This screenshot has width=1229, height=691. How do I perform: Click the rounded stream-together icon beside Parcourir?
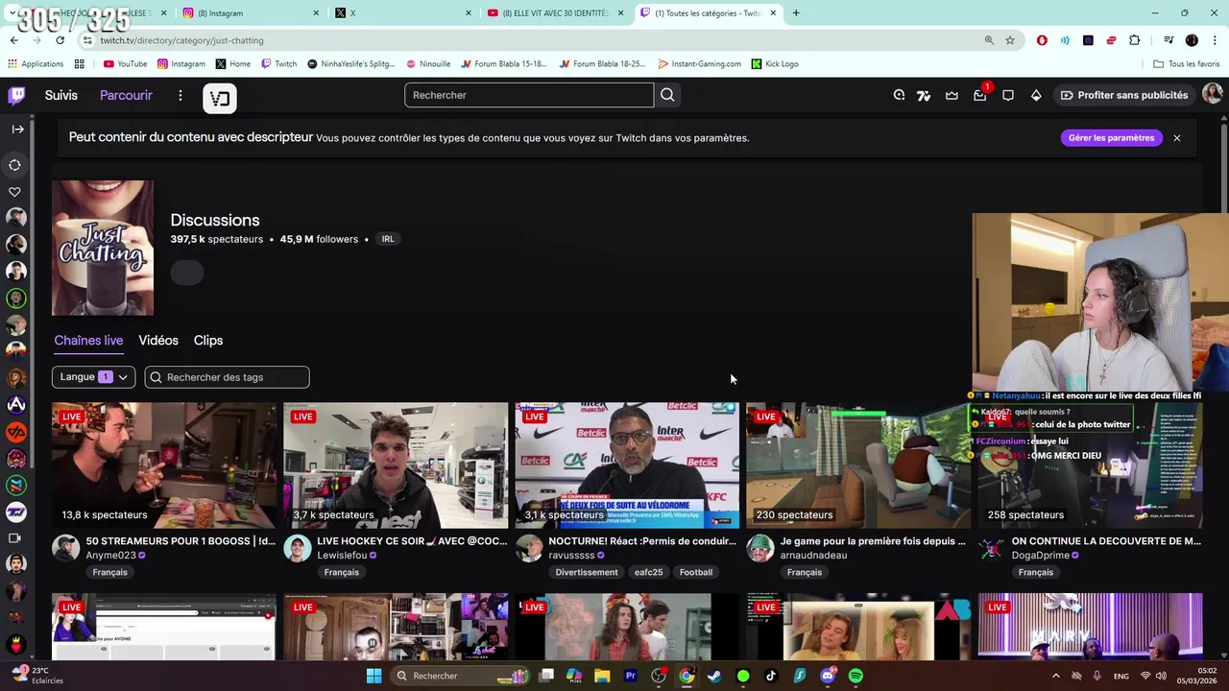[x=220, y=98]
